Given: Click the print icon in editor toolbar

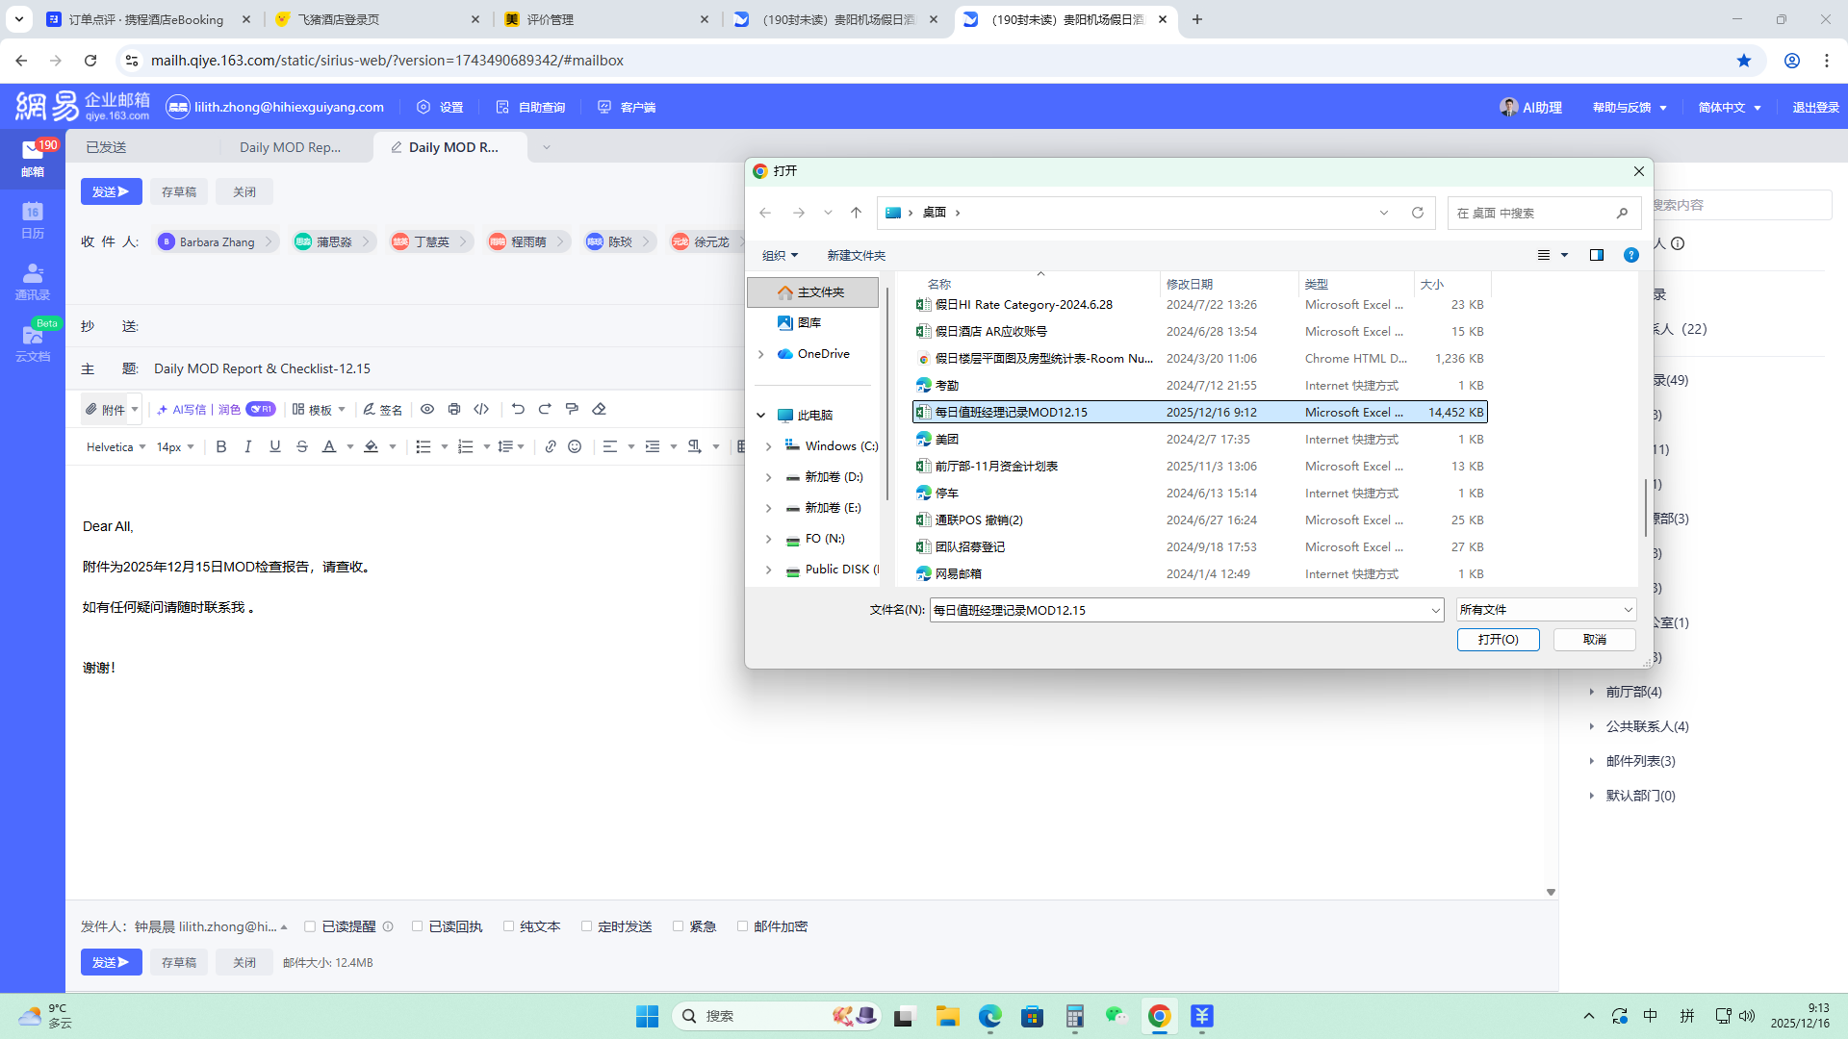Looking at the screenshot, I should pos(454,409).
